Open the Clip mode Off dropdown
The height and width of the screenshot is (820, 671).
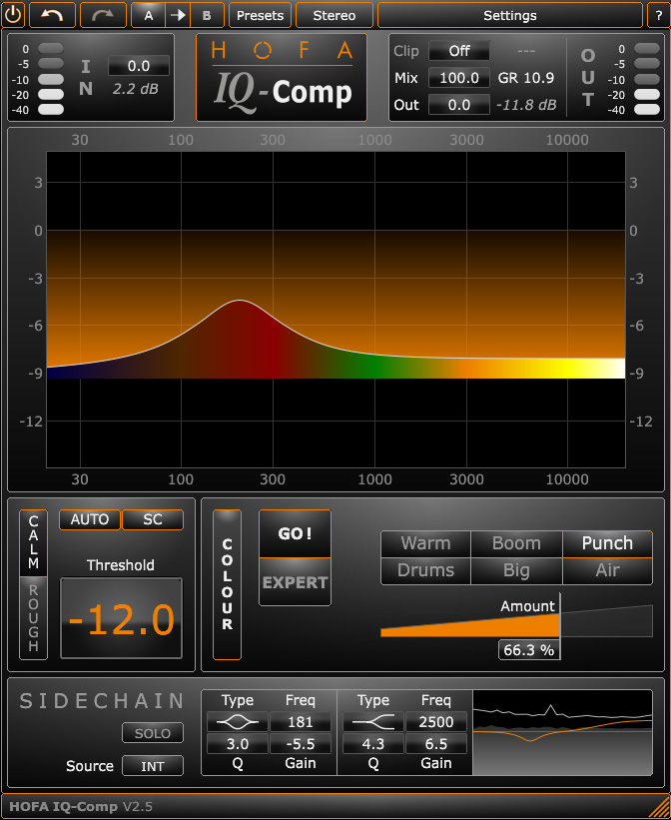pos(459,51)
